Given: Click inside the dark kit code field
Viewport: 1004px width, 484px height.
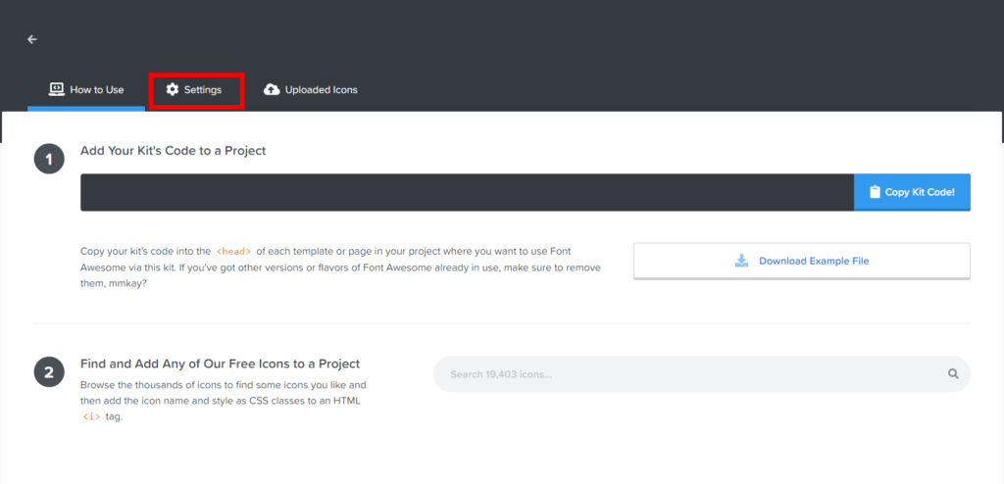Looking at the screenshot, I should pyautogui.click(x=467, y=192).
